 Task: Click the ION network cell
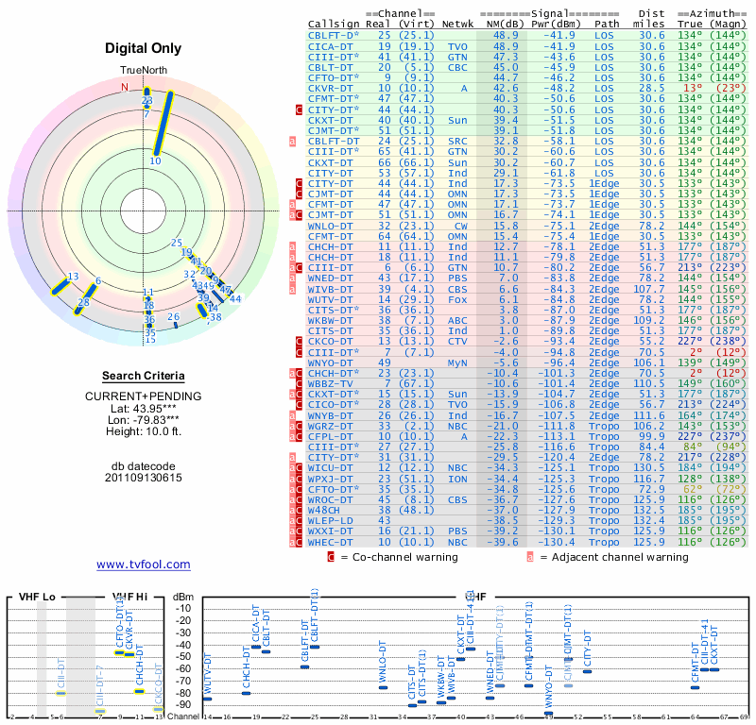tap(457, 479)
